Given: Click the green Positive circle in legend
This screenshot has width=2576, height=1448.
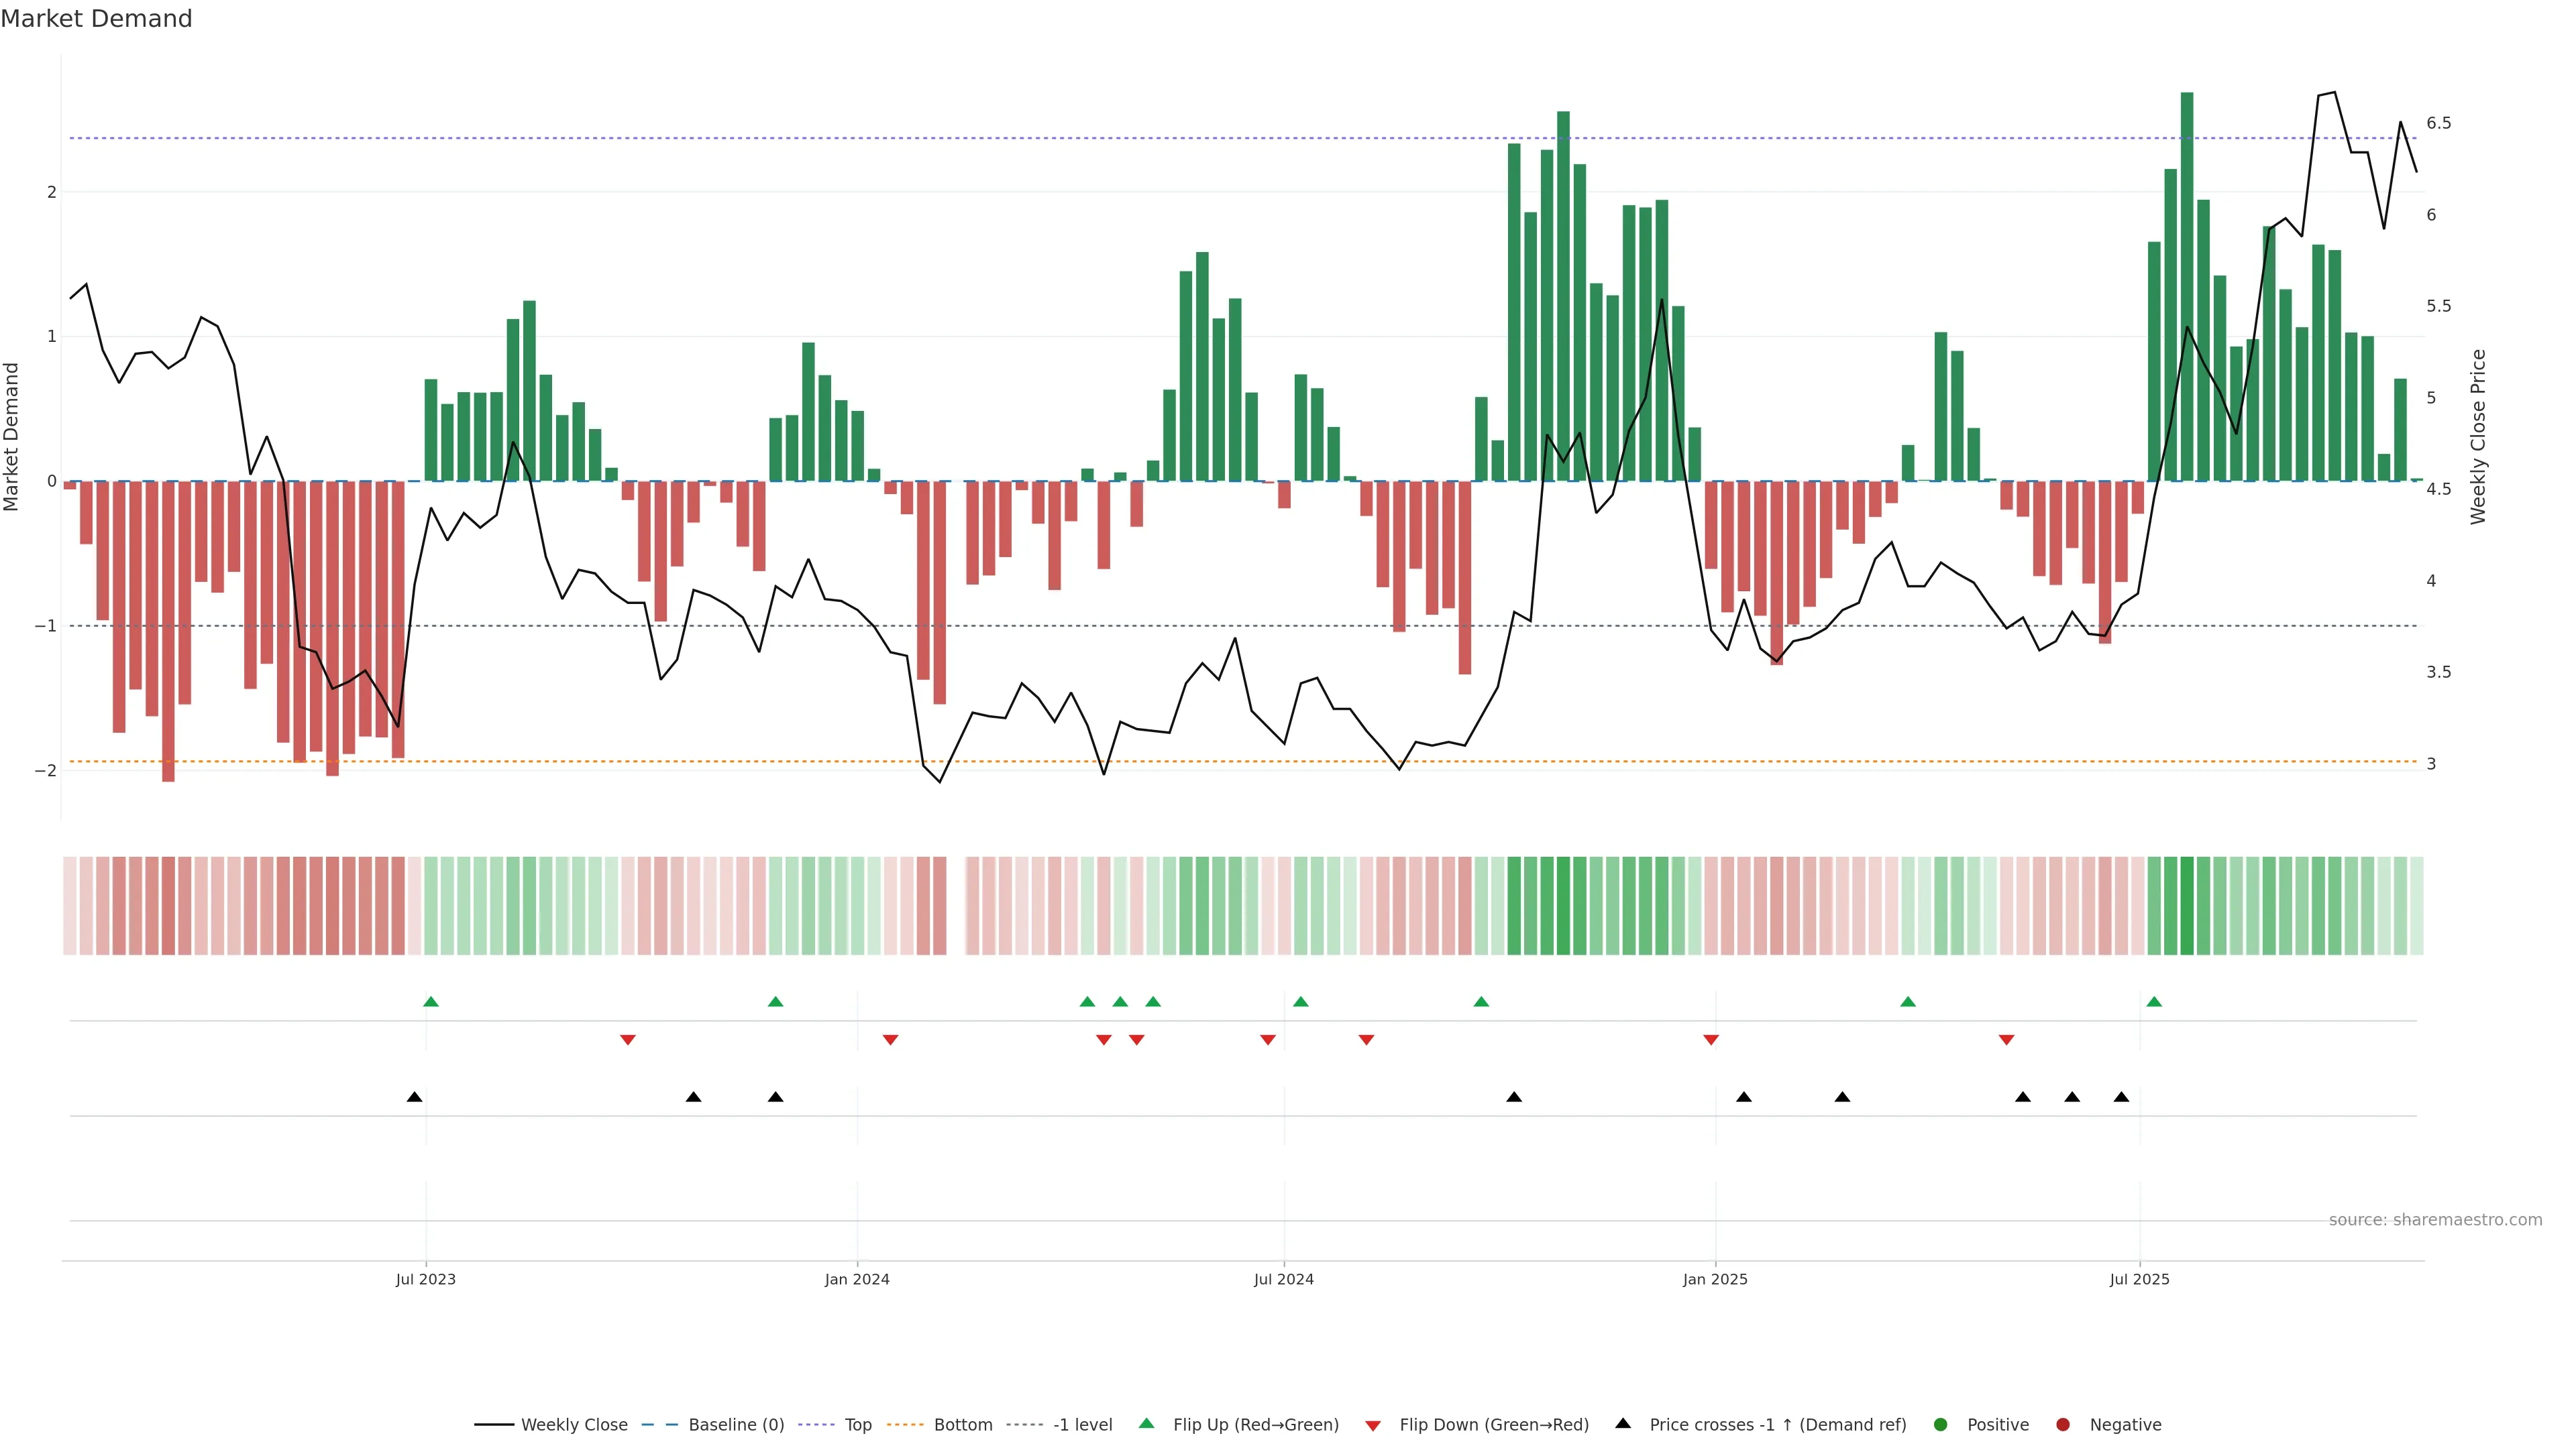Looking at the screenshot, I should click(x=1941, y=1424).
